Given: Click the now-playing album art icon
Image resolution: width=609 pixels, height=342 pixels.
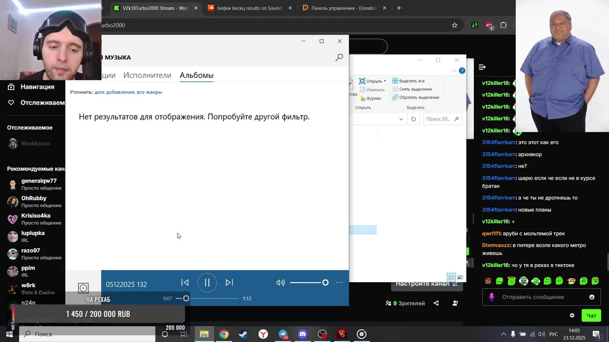Looking at the screenshot, I should (x=83, y=288).
